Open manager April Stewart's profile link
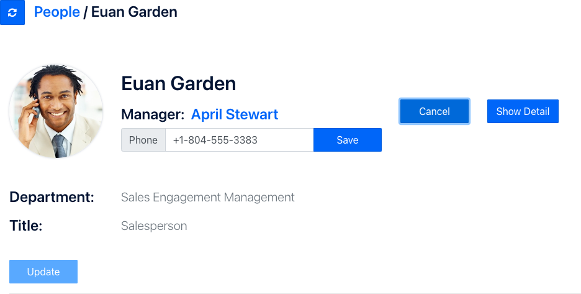The image size is (581, 294). click(235, 114)
